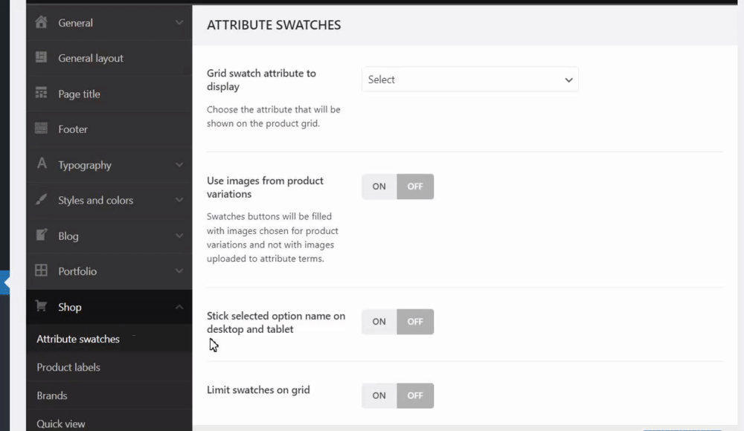The width and height of the screenshot is (744, 431).
Task: Open the Brands submenu item
Action: coord(52,395)
